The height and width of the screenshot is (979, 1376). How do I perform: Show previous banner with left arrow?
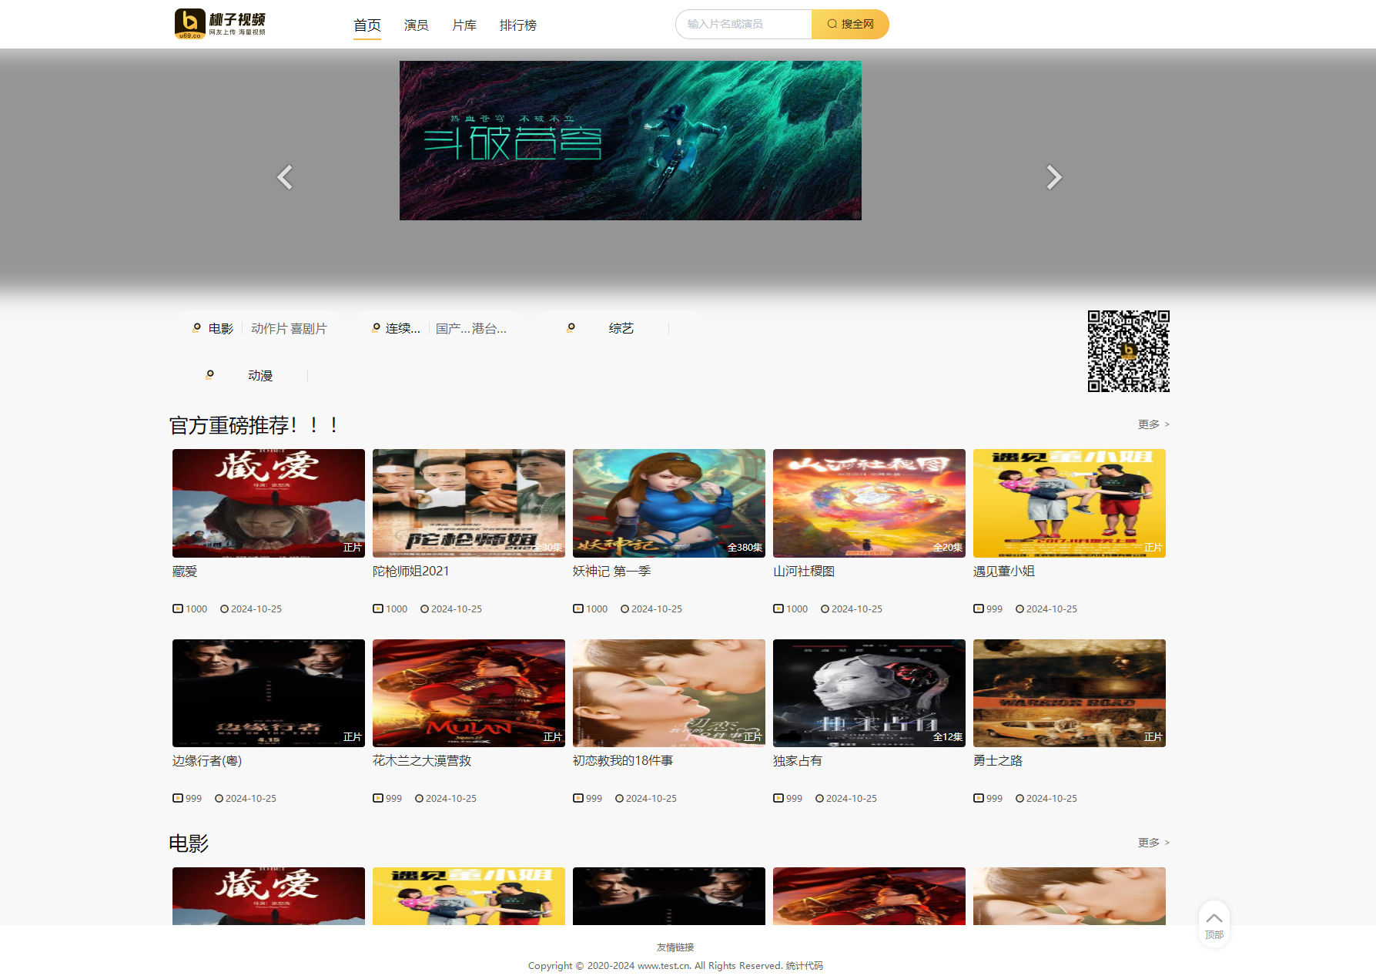coord(285,177)
